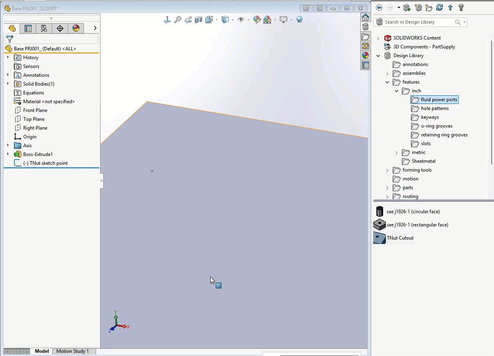494x356 pixels.
Task: Click the Previous View icon
Action: point(188,20)
